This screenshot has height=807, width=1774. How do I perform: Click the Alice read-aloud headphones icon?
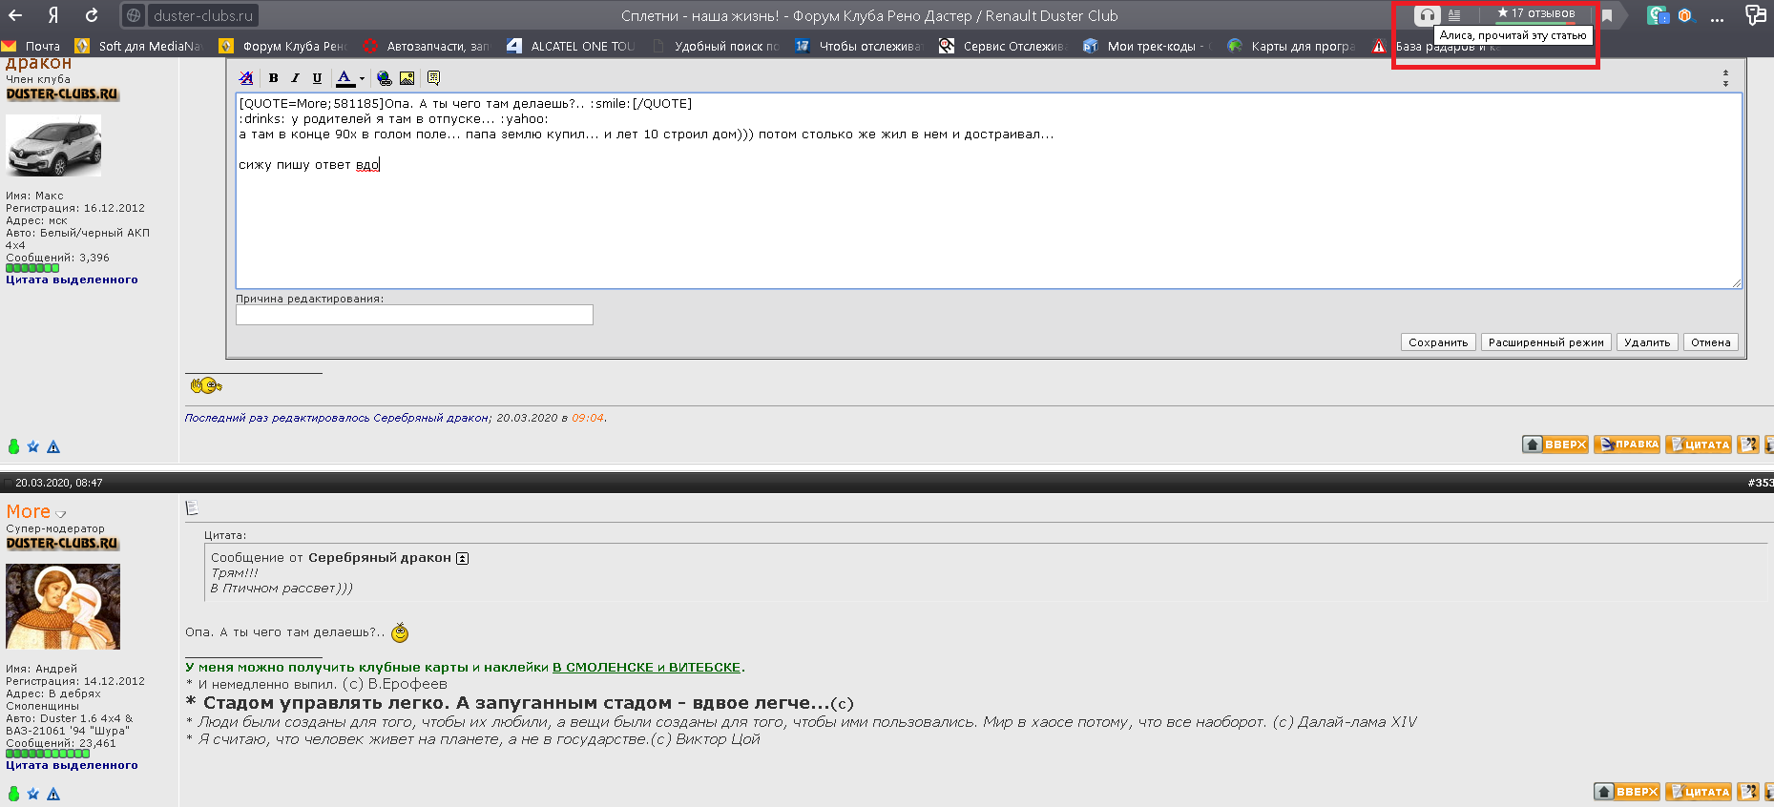[1426, 15]
